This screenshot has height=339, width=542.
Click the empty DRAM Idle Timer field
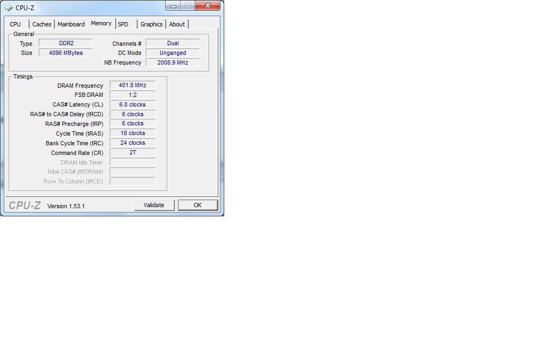(x=133, y=163)
